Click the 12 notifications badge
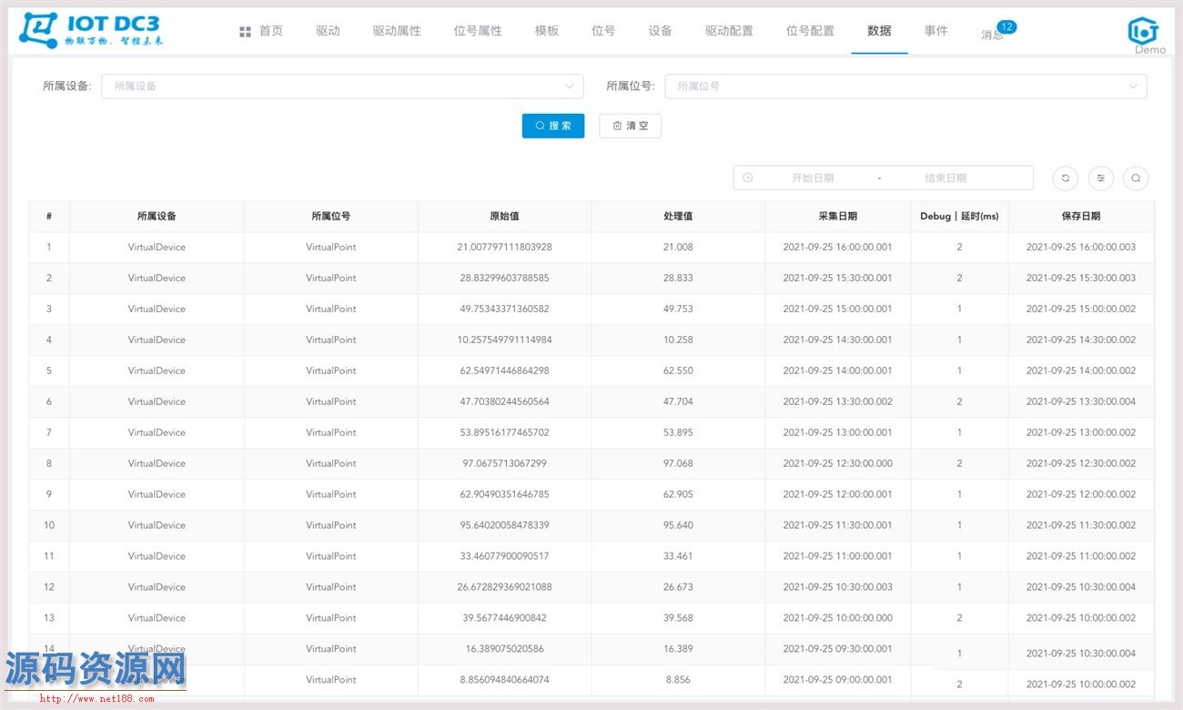The image size is (1183, 710). pos(1006,27)
